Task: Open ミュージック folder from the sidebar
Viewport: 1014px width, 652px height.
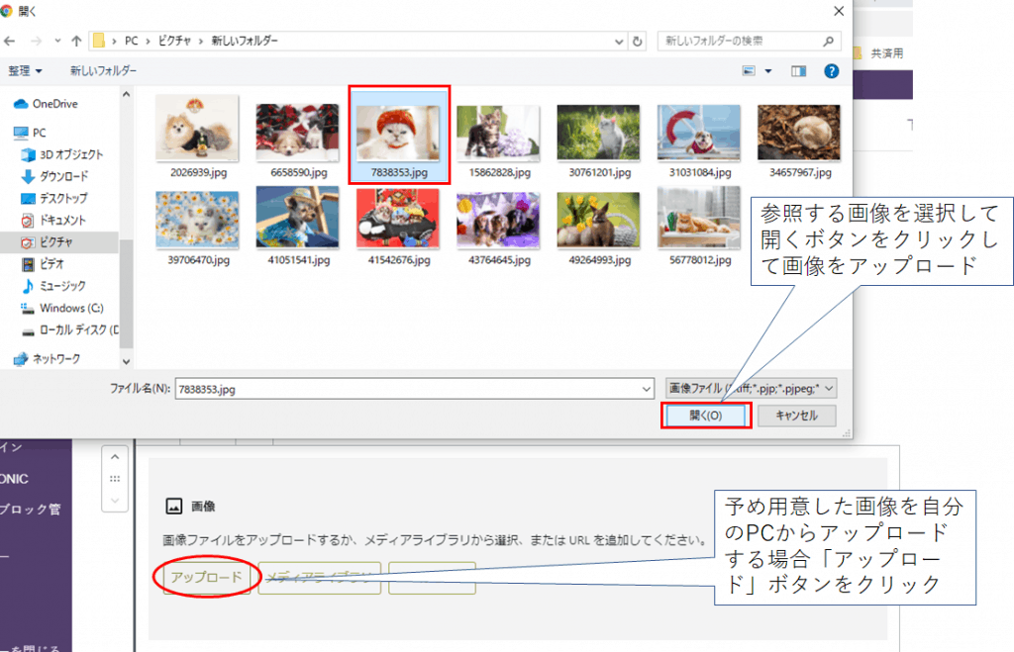Action: [x=62, y=286]
